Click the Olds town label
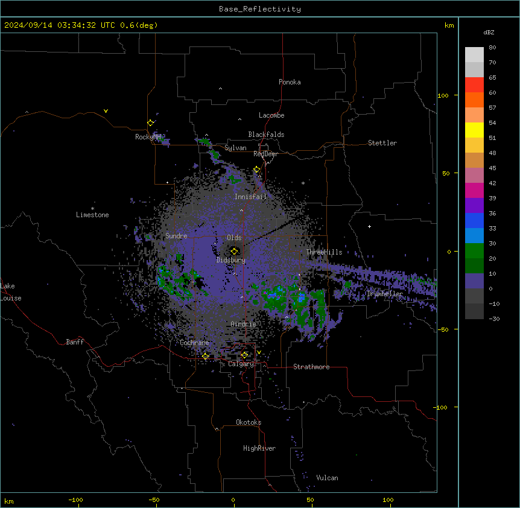 coord(234,238)
